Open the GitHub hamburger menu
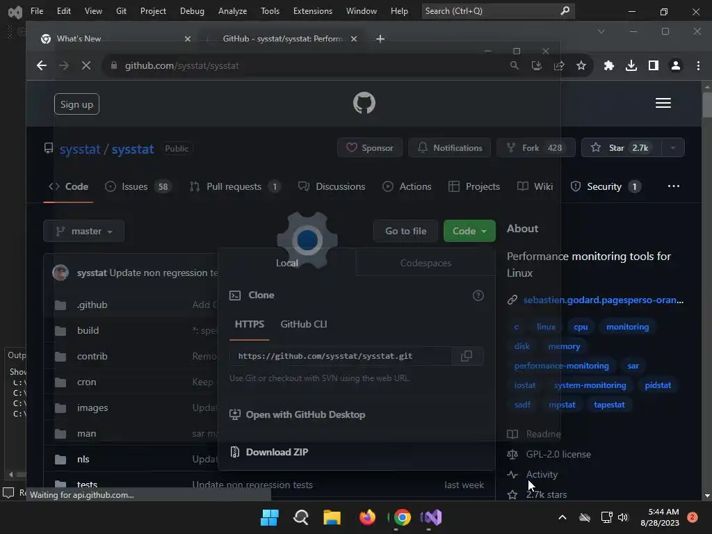The image size is (712, 534). point(663,103)
